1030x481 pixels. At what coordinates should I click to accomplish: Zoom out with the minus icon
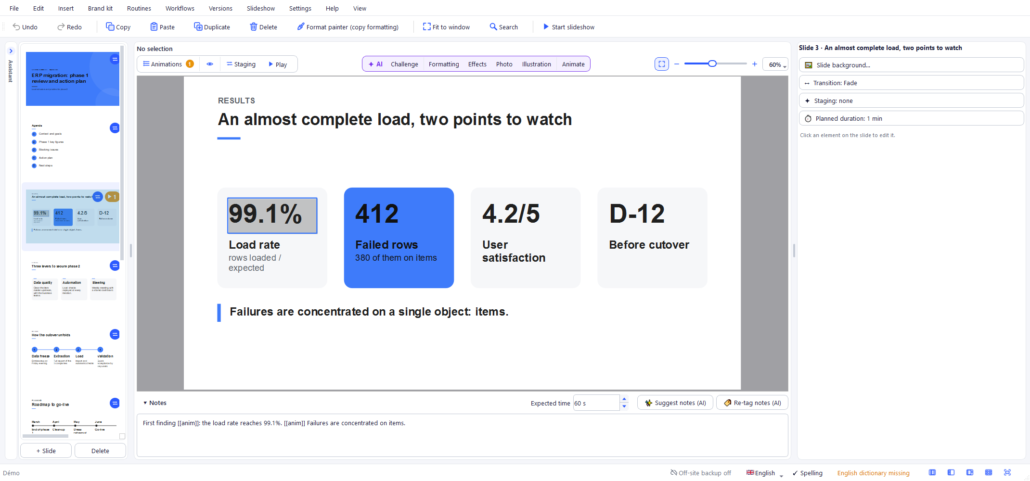[x=677, y=64]
